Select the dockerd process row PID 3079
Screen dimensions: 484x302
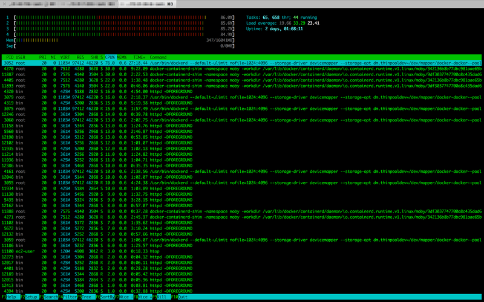(x=241, y=97)
